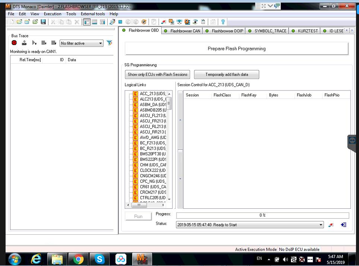Click Internet Explorer in the taskbar
The image size is (359, 266).
[36, 259]
